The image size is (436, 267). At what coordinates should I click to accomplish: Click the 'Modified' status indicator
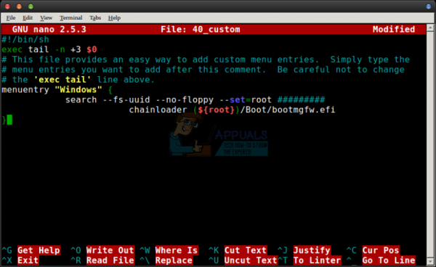394,30
